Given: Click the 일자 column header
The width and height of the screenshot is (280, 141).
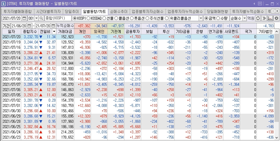Looking at the screenshot, I should coord(11,32).
